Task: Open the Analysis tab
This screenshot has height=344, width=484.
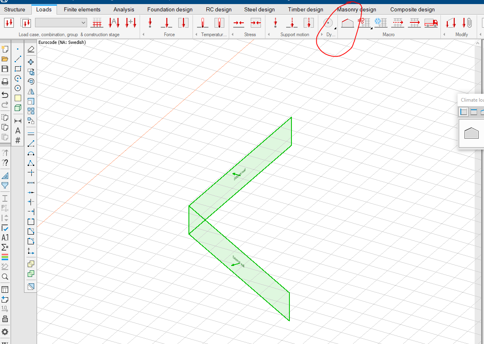Action: [x=124, y=10]
